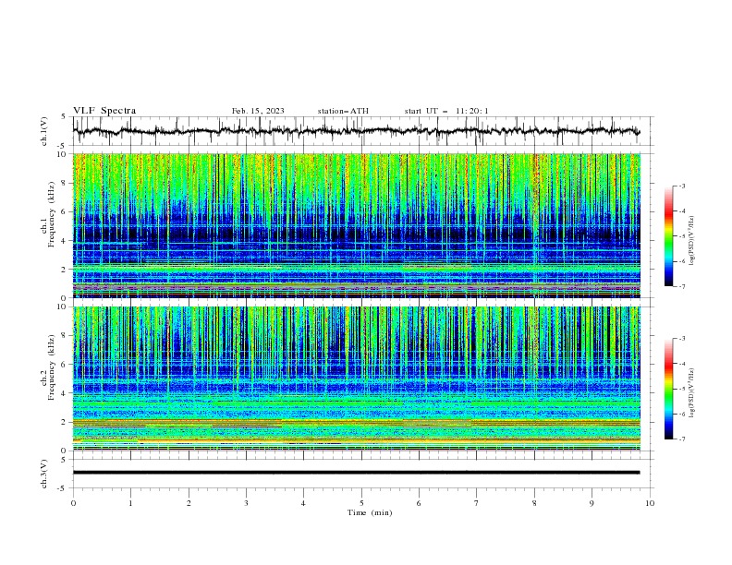The width and height of the screenshot is (732, 565).
Task: Click the "-3" label on ch.1 color bar
Action: [x=682, y=186]
